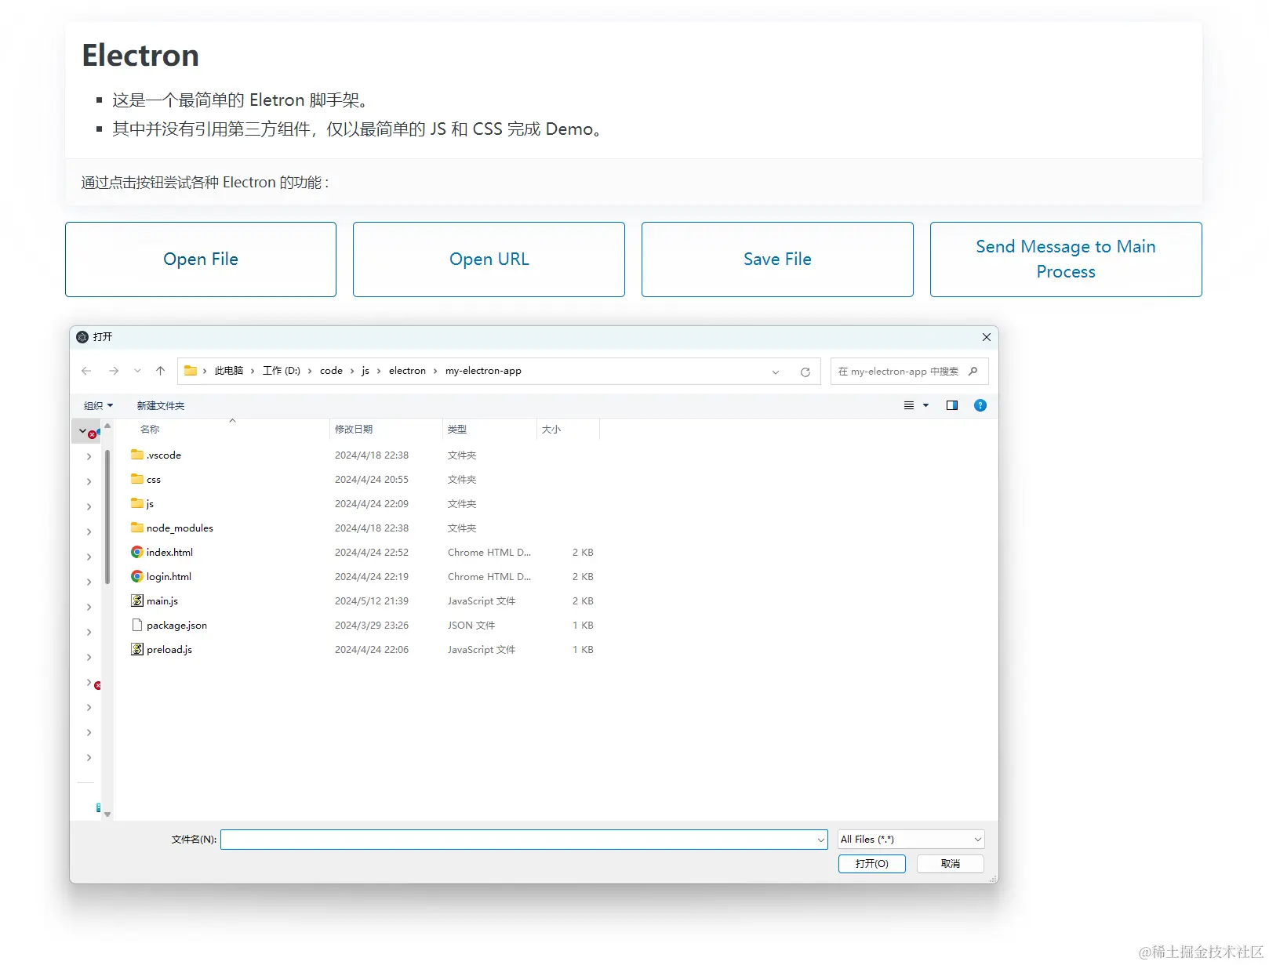The height and width of the screenshot is (965, 1269).
Task: Focus the 在 my-electron-app 中搜索 search box
Action: [x=909, y=372]
